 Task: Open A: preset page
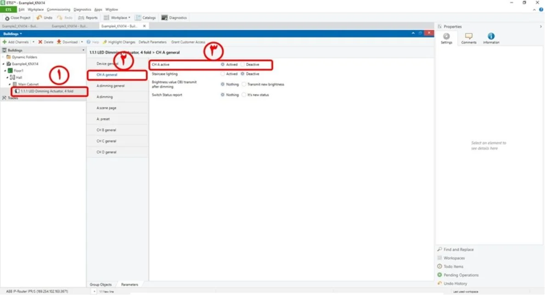pyautogui.click(x=118, y=119)
